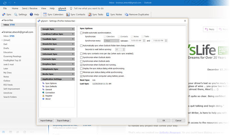The image size is (230, 135).
Task: Open the Send / Receive ribbon tab
Action: pos(30,9)
